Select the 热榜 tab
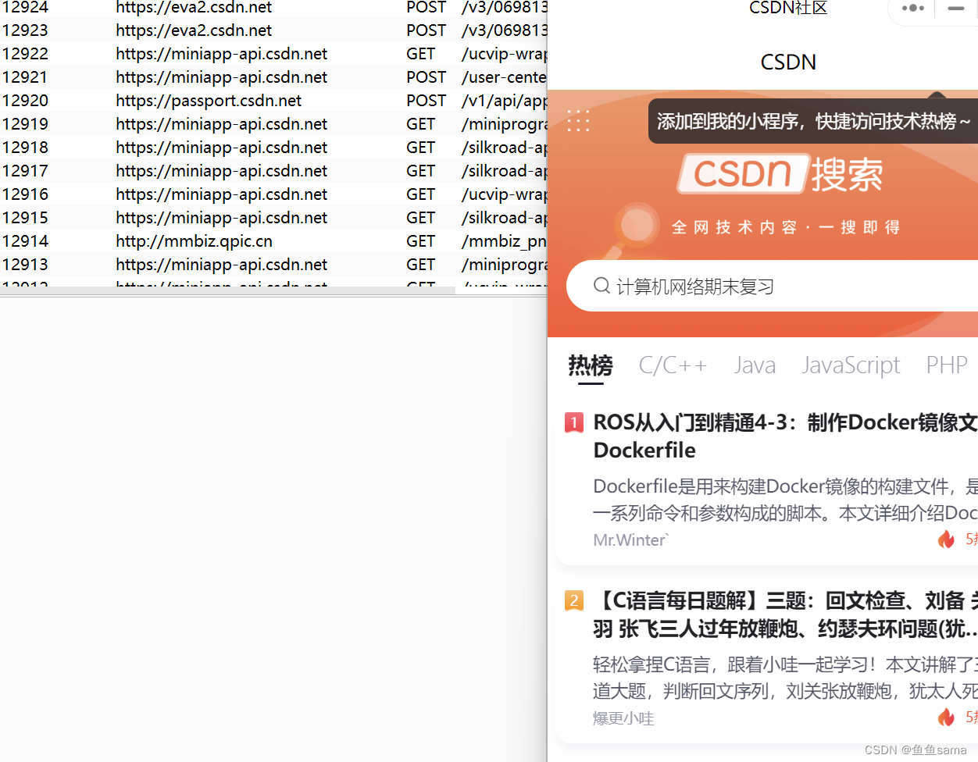 (591, 365)
